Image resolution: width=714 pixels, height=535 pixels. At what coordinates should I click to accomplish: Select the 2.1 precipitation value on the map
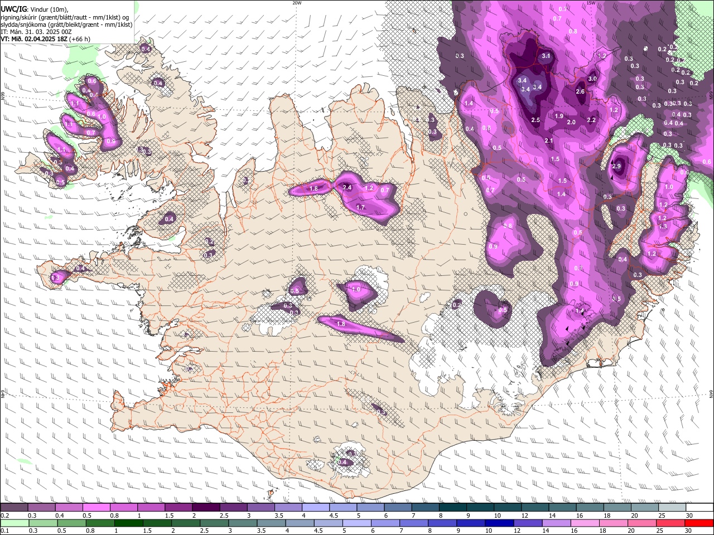click(549, 140)
